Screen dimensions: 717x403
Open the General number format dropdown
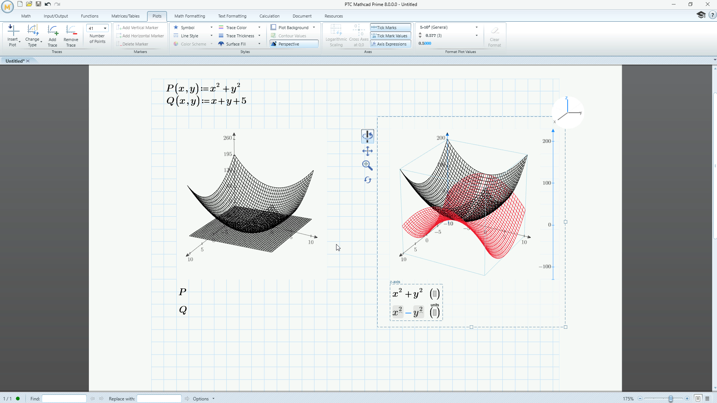pos(477,27)
